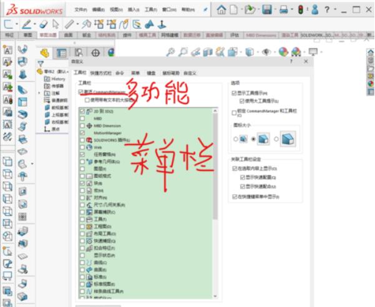375x307 pixels.
Task: Expand the 注解 annotations tree node
Action: click(39, 93)
